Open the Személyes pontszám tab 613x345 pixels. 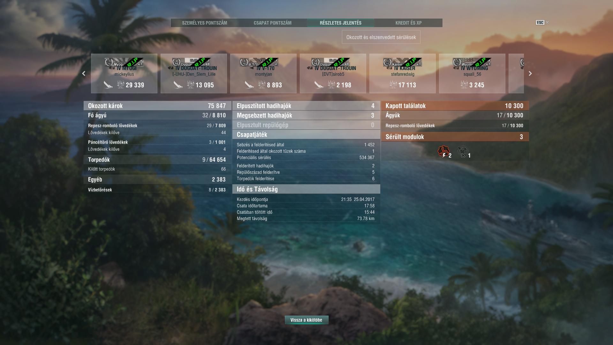tap(204, 23)
